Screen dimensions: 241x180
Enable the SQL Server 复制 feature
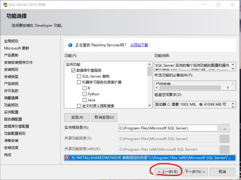pyautogui.click(x=79, y=76)
